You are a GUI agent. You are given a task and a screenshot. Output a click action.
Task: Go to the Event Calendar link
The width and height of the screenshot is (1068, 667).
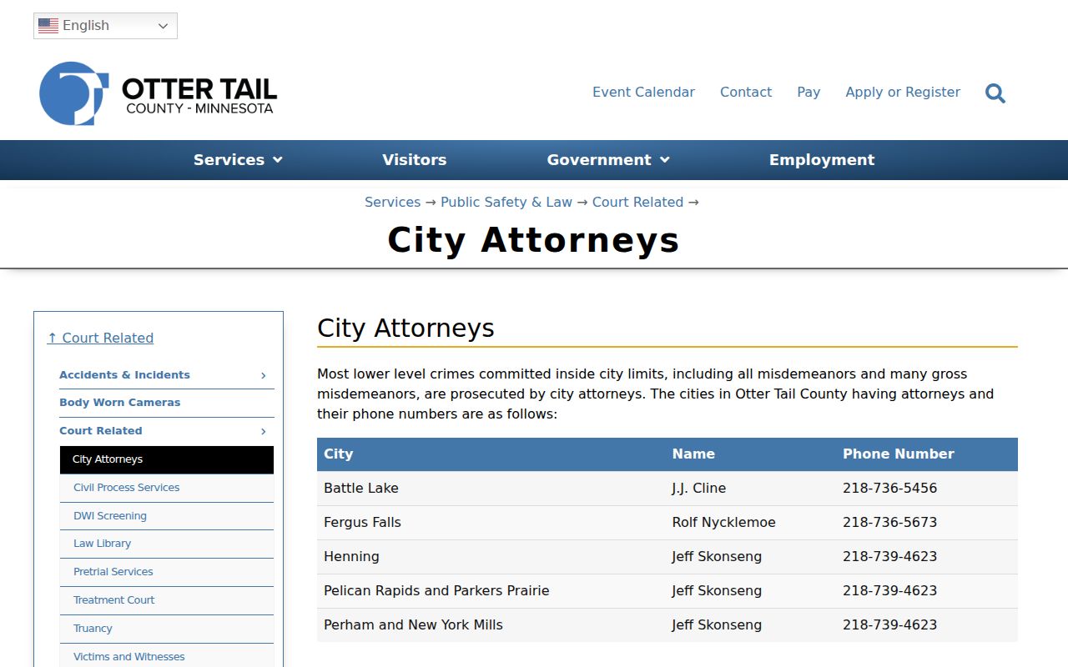click(643, 93)
